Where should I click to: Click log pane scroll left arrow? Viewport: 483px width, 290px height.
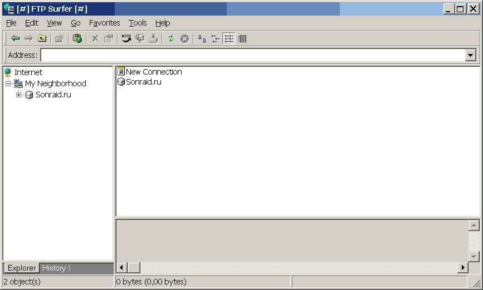(x=121, y=268)
